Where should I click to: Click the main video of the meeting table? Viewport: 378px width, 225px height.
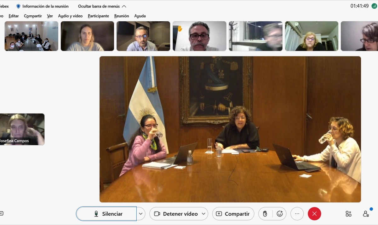pos(230,129)
